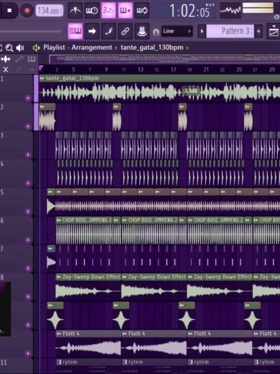The width and height of the screenshot is (280, 374).
Task: Click bar 17 on the timeline ruler
Action: [173, 69]
